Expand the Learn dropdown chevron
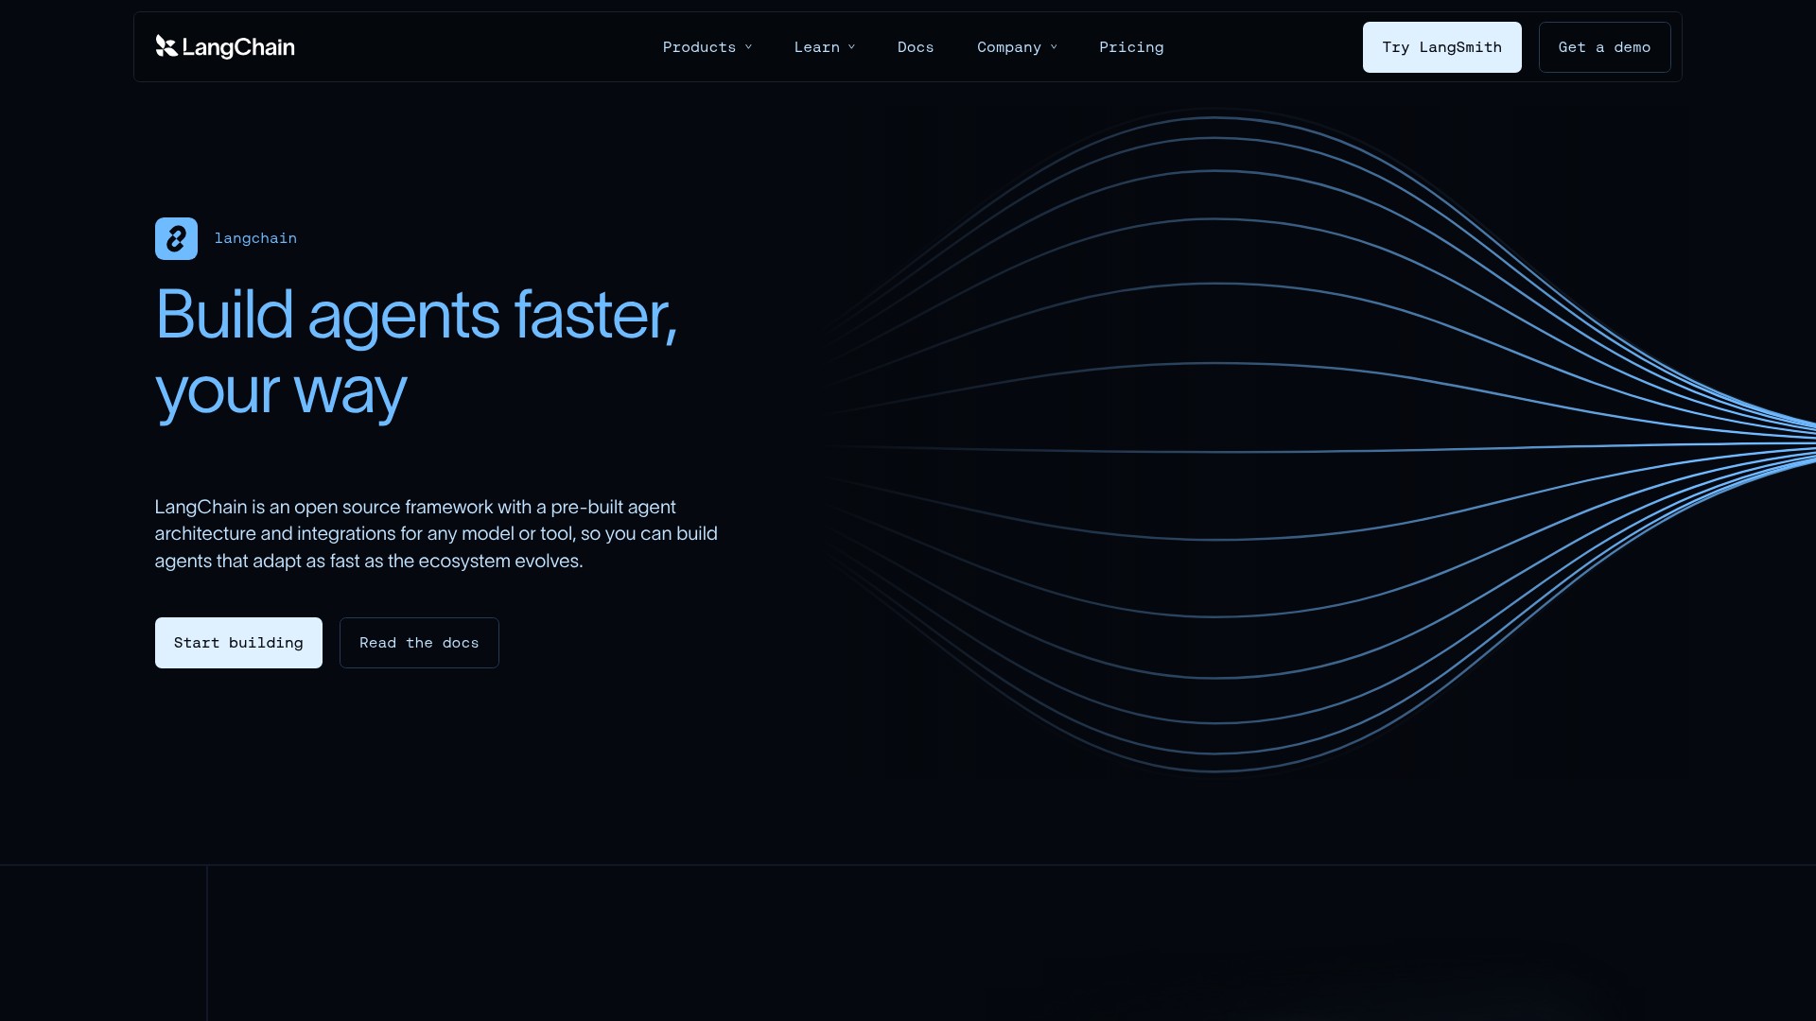1816x1021 pixels. 851,47
